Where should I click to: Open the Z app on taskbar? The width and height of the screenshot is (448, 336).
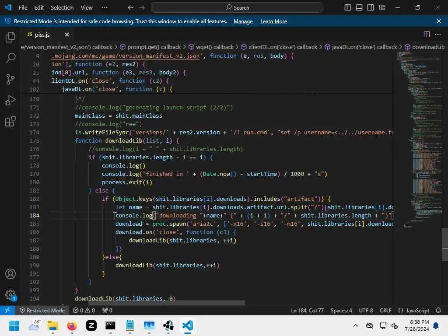91,325
